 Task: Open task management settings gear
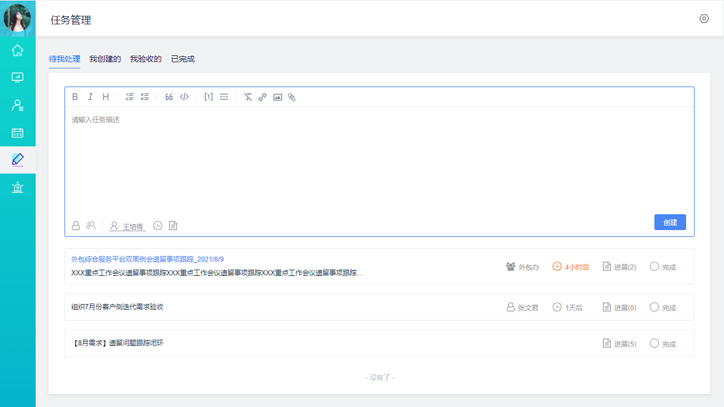pos(704,19)
